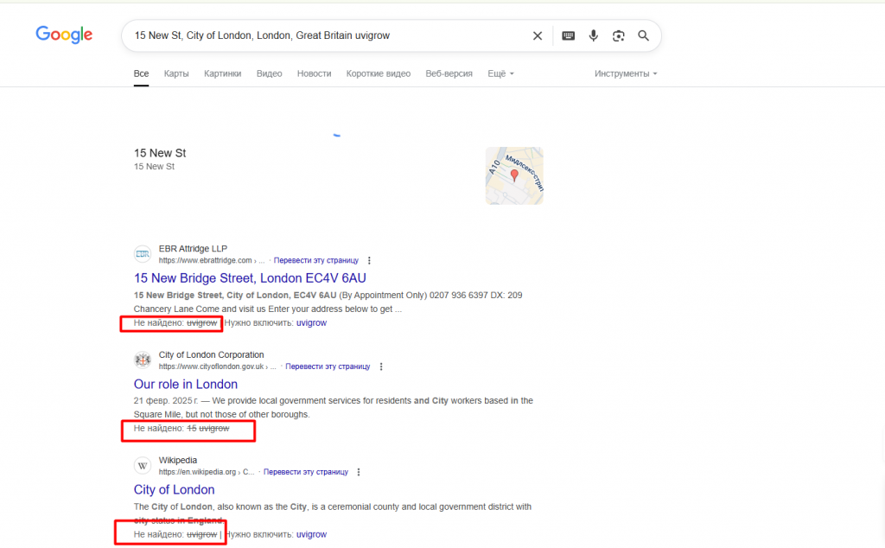Translate the Wikipedia result page

point(306,472)
